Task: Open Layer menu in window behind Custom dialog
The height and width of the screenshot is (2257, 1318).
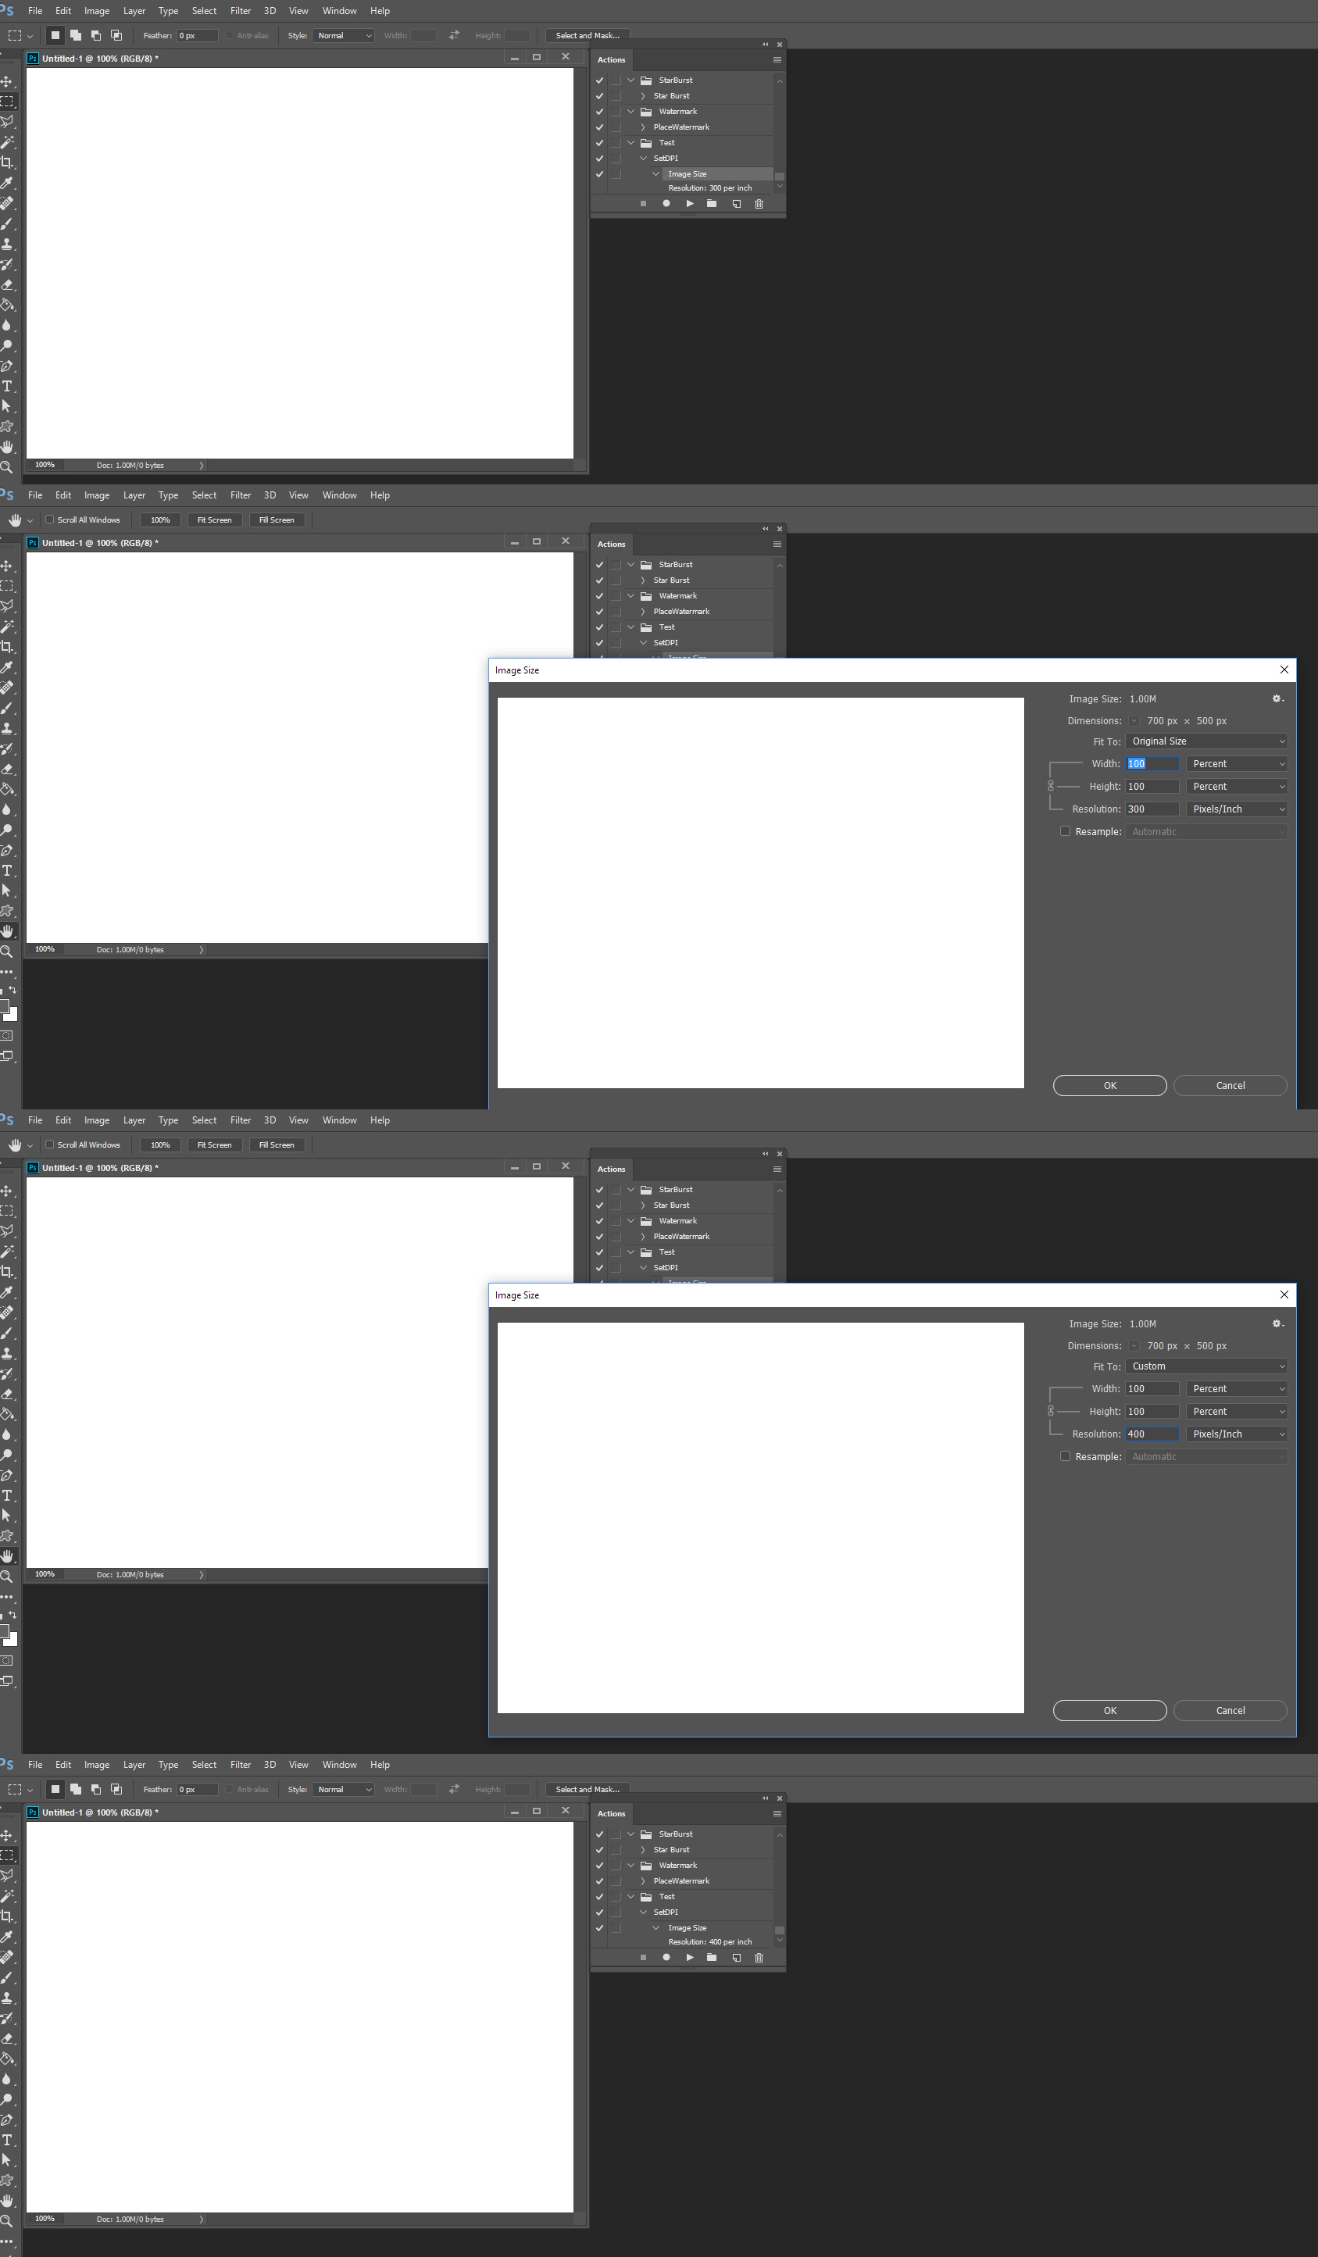Action: point(134,1120)
